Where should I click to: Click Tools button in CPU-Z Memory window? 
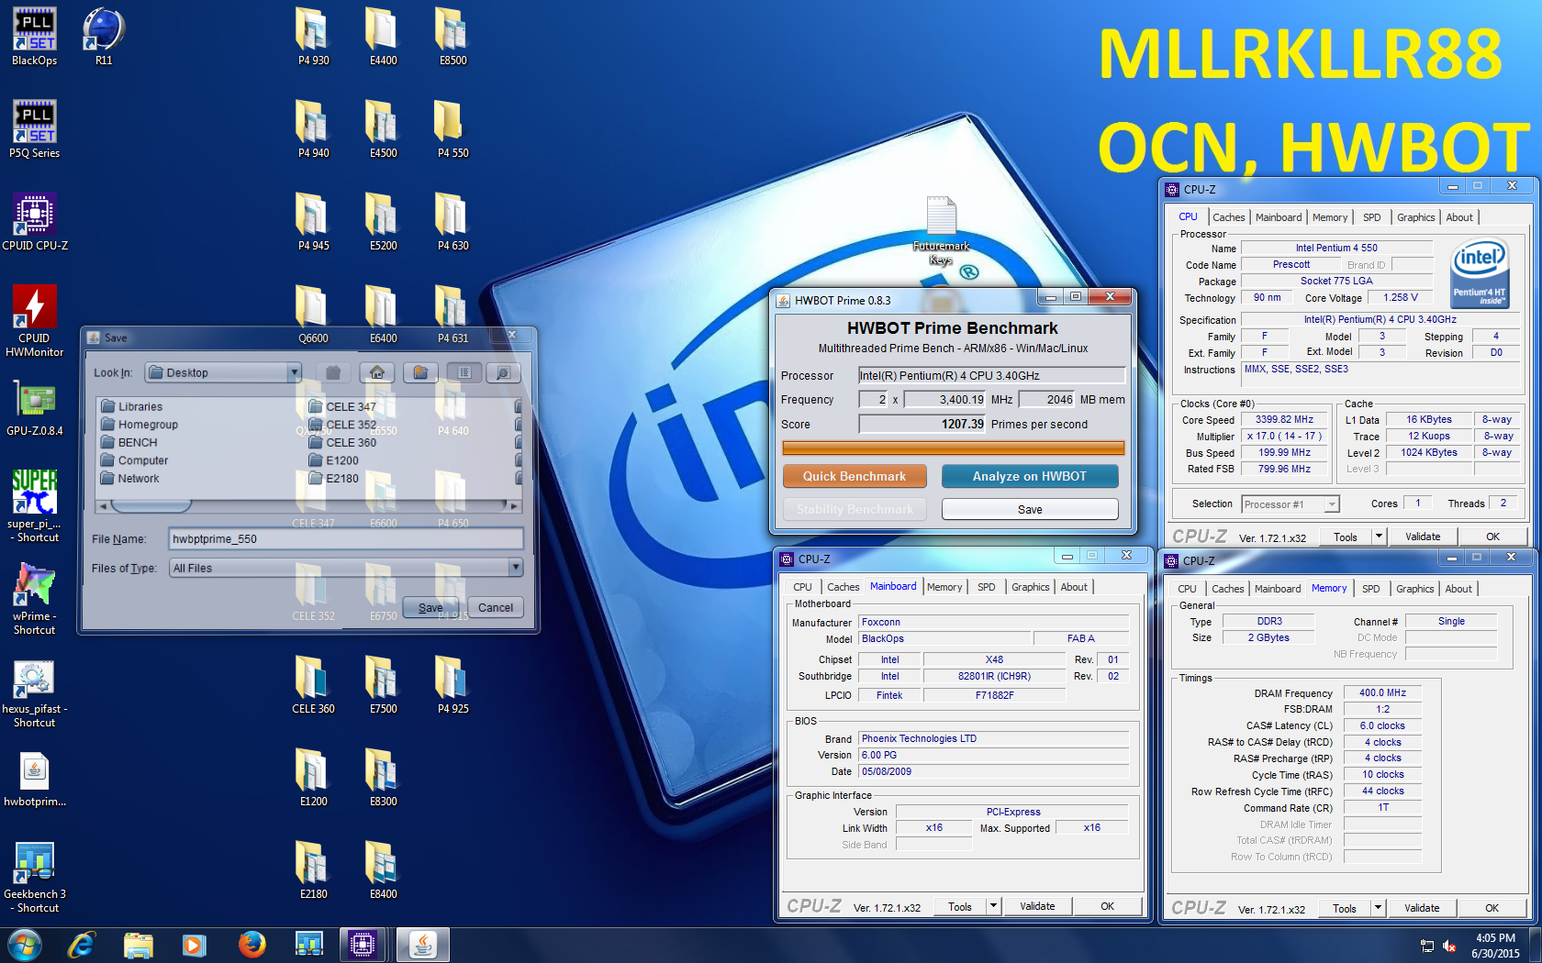[x=1345, y=908]
